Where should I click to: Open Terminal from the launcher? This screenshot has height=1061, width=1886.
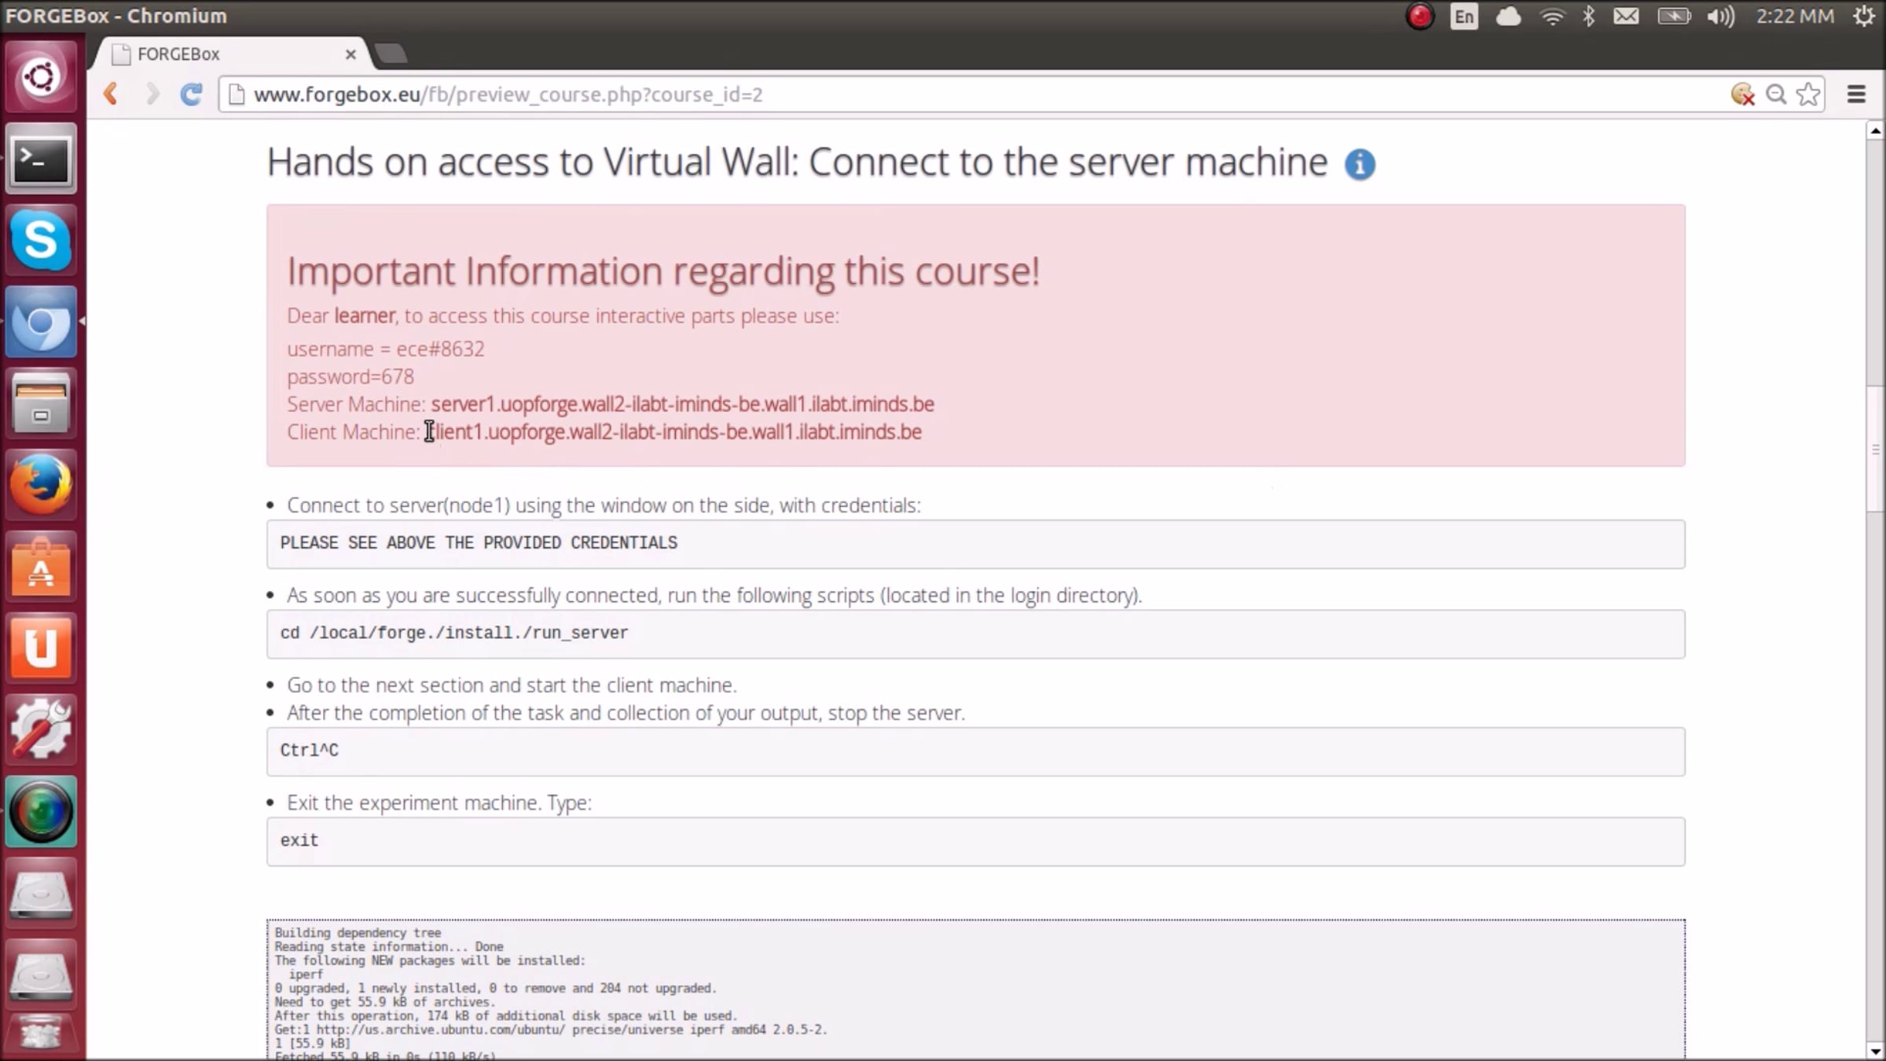point(41,159)
